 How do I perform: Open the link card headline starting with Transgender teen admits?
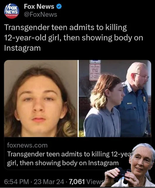pos(69,154)
